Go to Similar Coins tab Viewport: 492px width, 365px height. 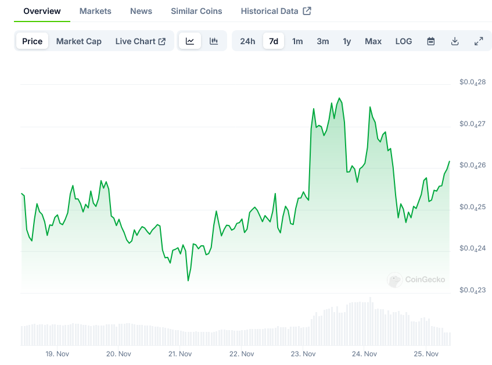[196, 11]
